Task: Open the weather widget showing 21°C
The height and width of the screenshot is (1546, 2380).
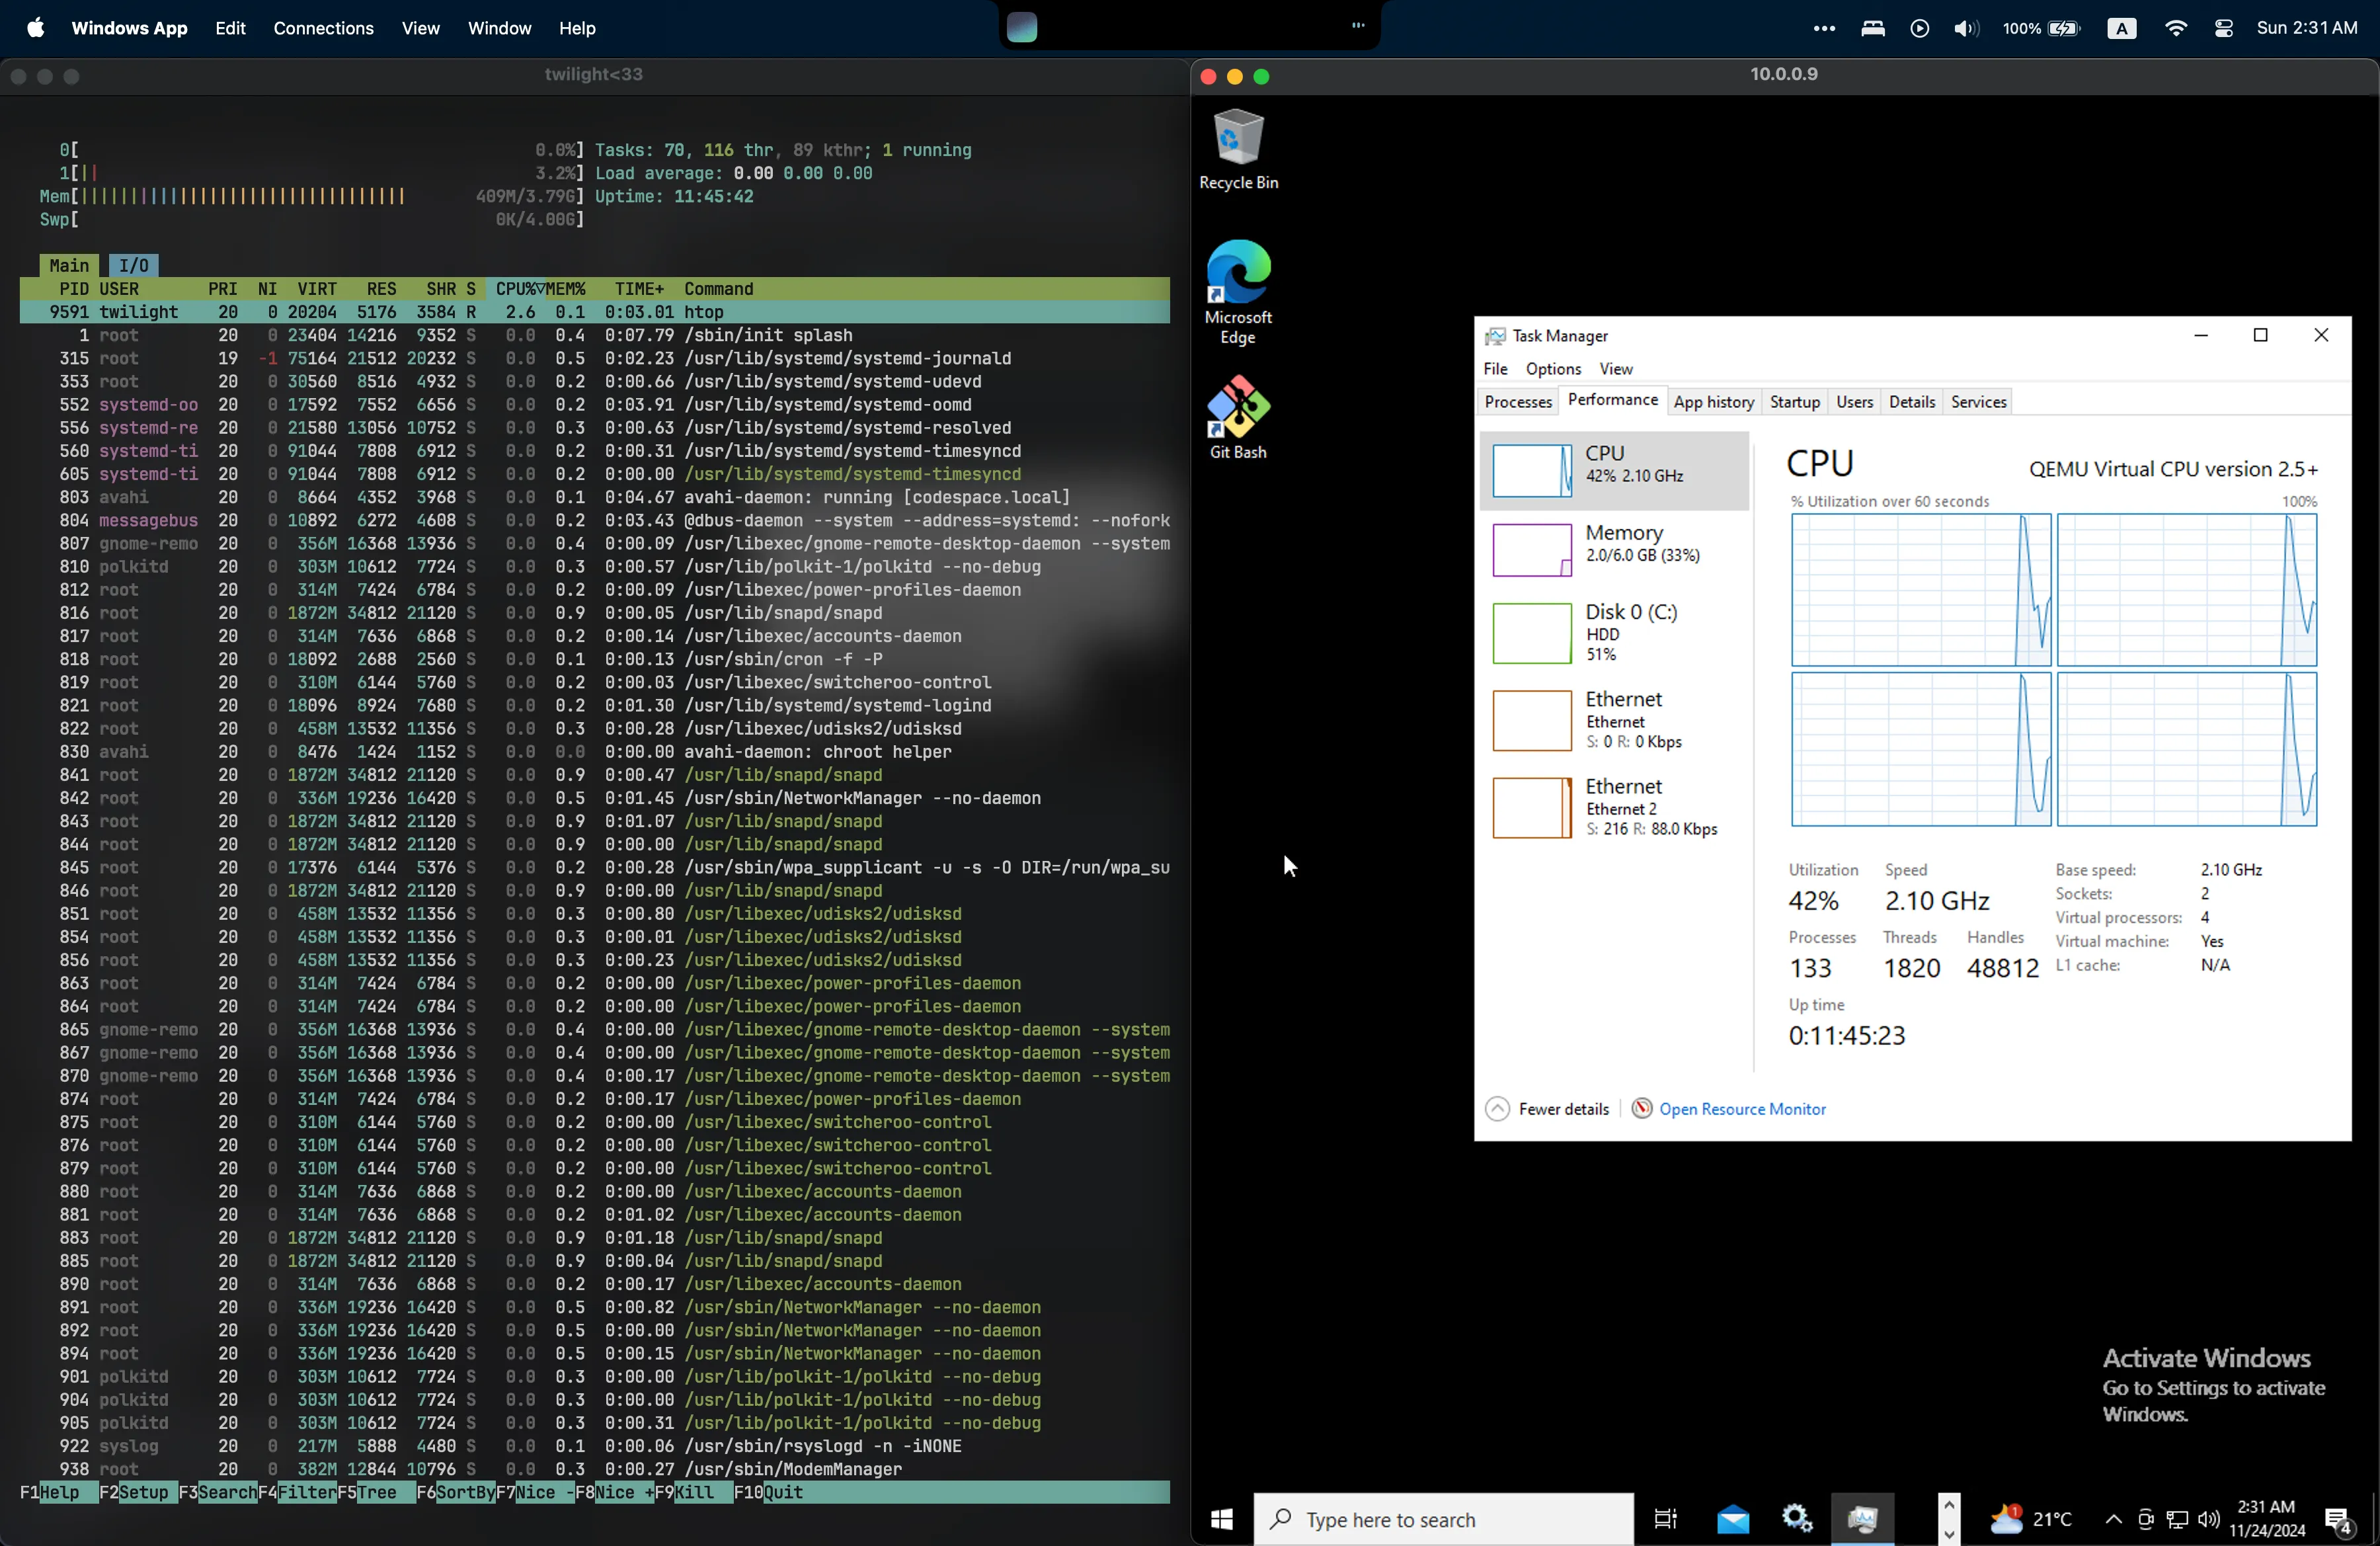Action: click(x=2030, y=1519)
